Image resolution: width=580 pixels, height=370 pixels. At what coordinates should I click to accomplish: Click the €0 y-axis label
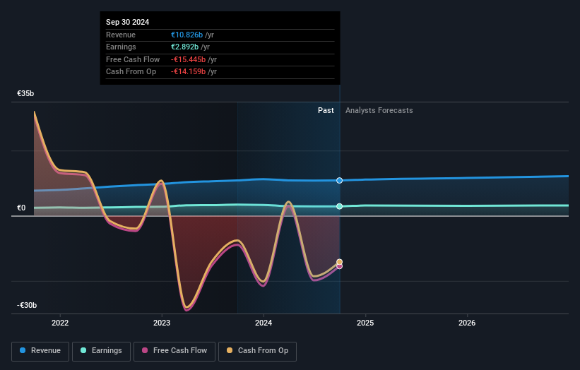21,208
